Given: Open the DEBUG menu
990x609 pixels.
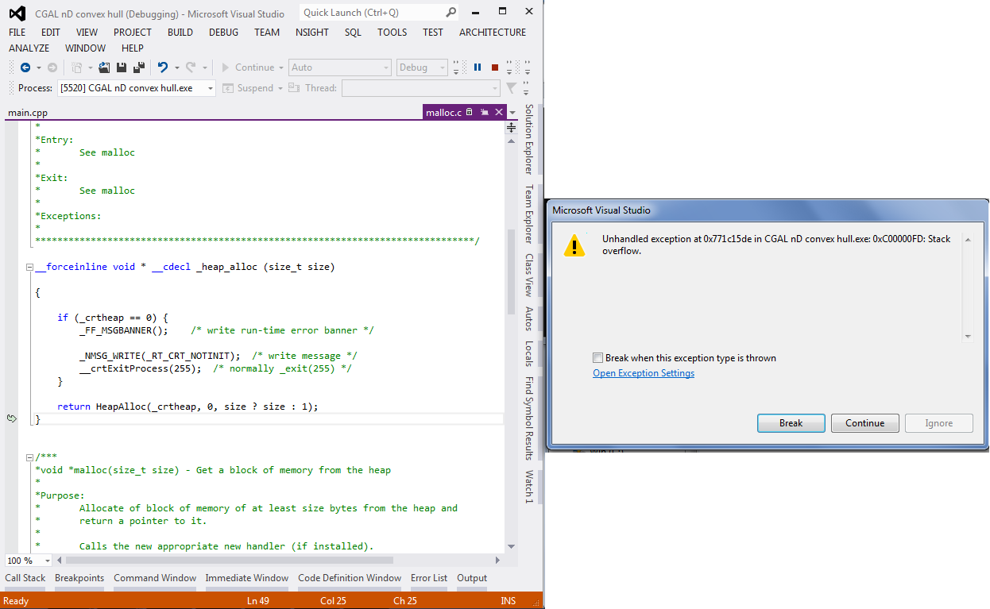Looking at the screenshot, I should 223,33.
